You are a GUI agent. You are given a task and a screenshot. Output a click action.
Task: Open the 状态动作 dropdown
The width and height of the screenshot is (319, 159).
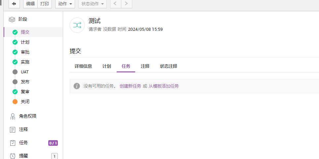point(92,4)
